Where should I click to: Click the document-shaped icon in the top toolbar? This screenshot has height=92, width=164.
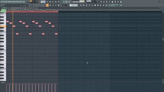[95, 5]
